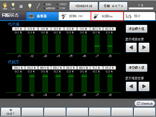Select J6 load rate max value 89.2 %
The width and height of the screenshot is (156, 117).
pos(84,68)
